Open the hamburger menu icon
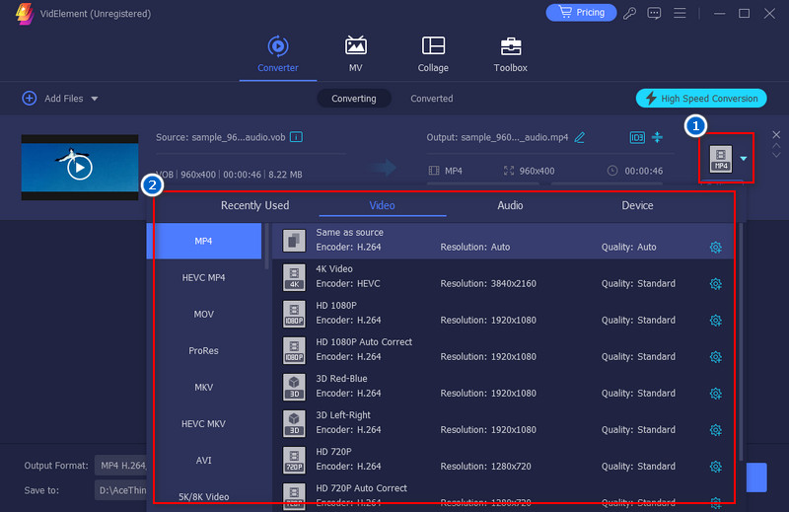Screen dimensions: 789x512 coord(680,13)
